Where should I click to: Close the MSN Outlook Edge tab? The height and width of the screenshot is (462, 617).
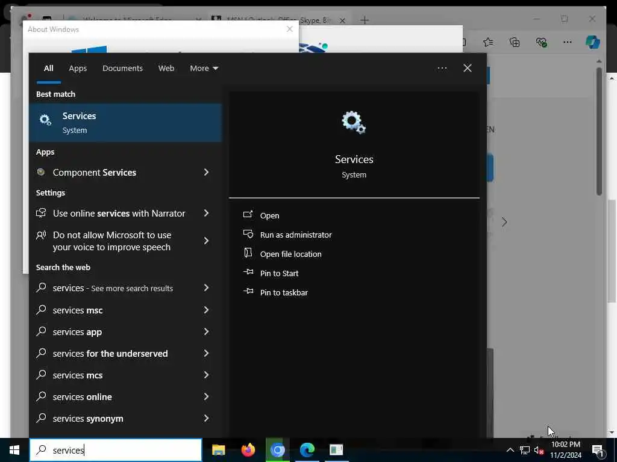(x=342, y=20)
